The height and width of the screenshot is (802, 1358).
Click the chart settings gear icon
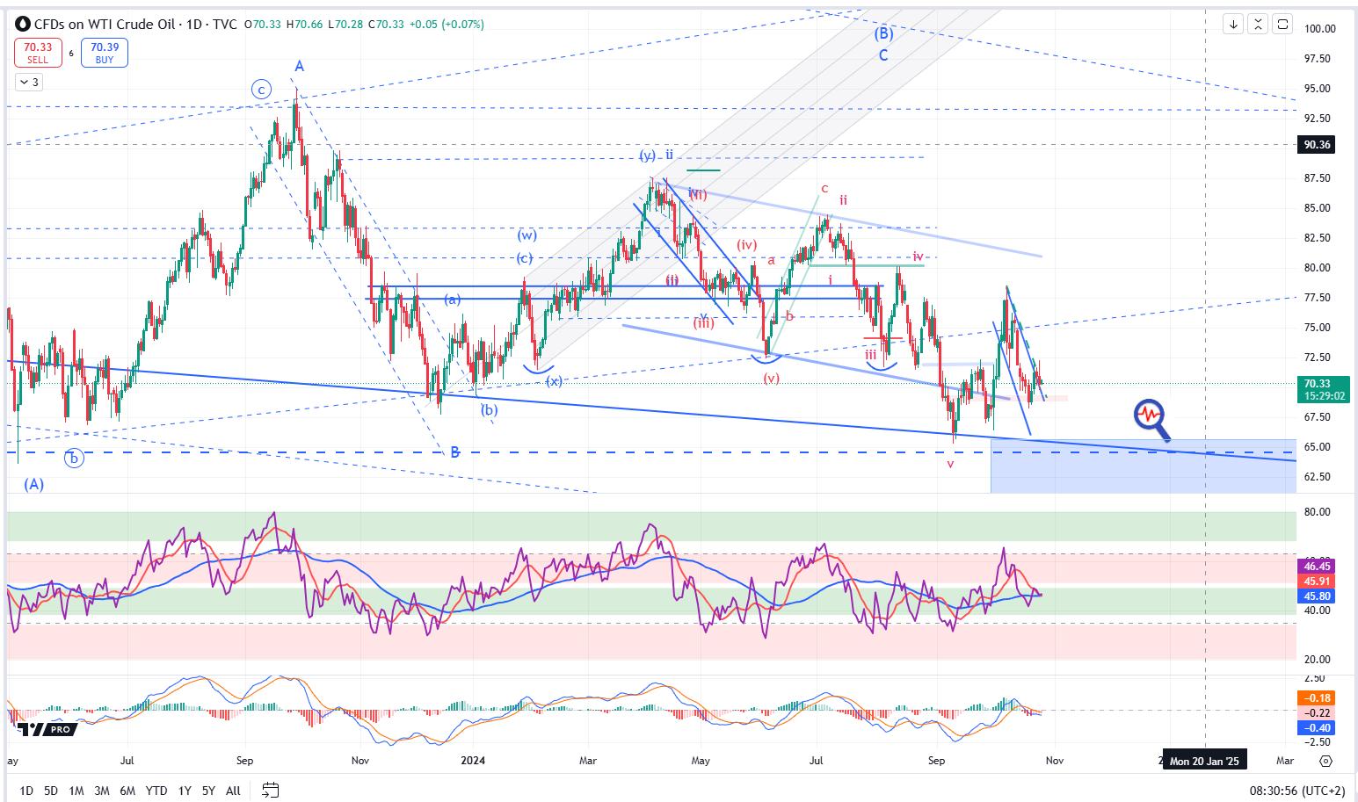[1325, 761]
